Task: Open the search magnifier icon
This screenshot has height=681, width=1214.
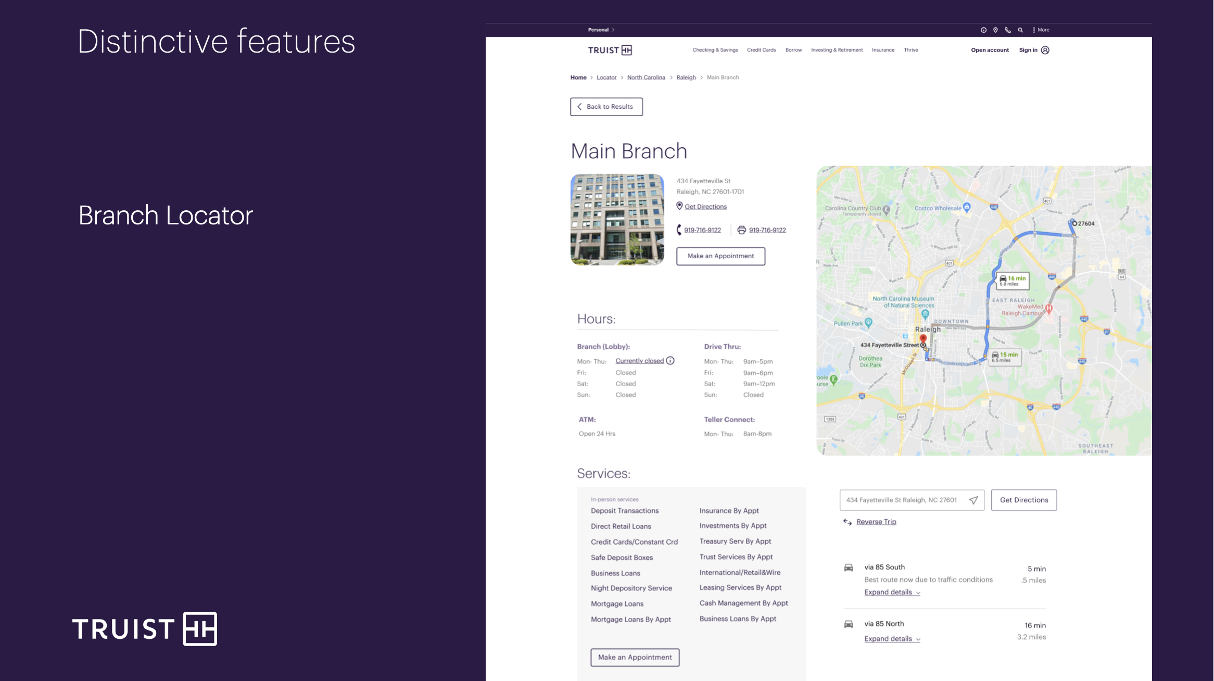Action: click(x=1020, y=30)
